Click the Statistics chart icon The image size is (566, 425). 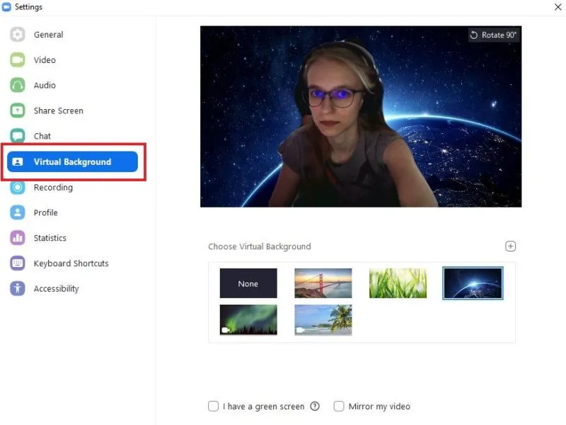click(18, 238)
